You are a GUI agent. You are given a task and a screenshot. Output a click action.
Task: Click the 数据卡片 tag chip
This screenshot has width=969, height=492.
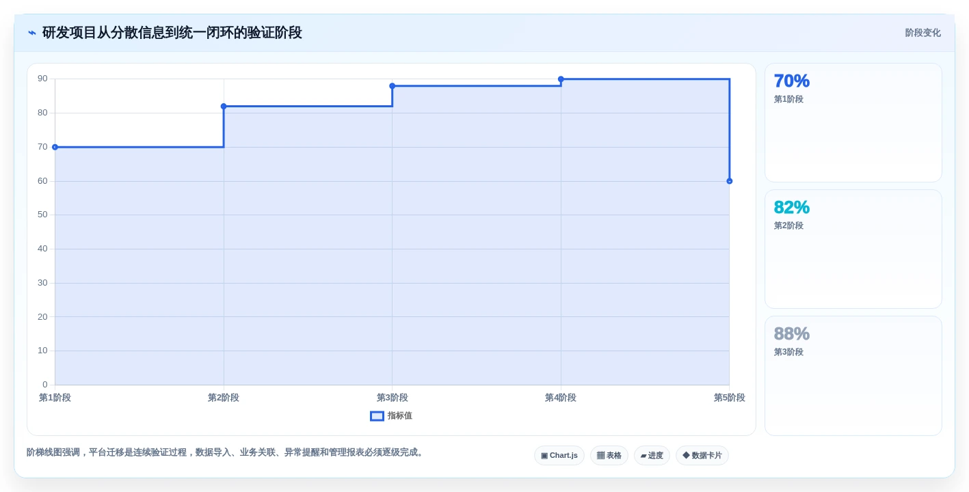702,455
